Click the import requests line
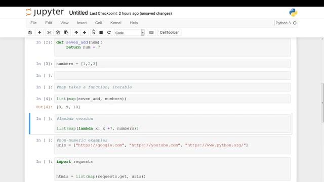 click(74, 162)
